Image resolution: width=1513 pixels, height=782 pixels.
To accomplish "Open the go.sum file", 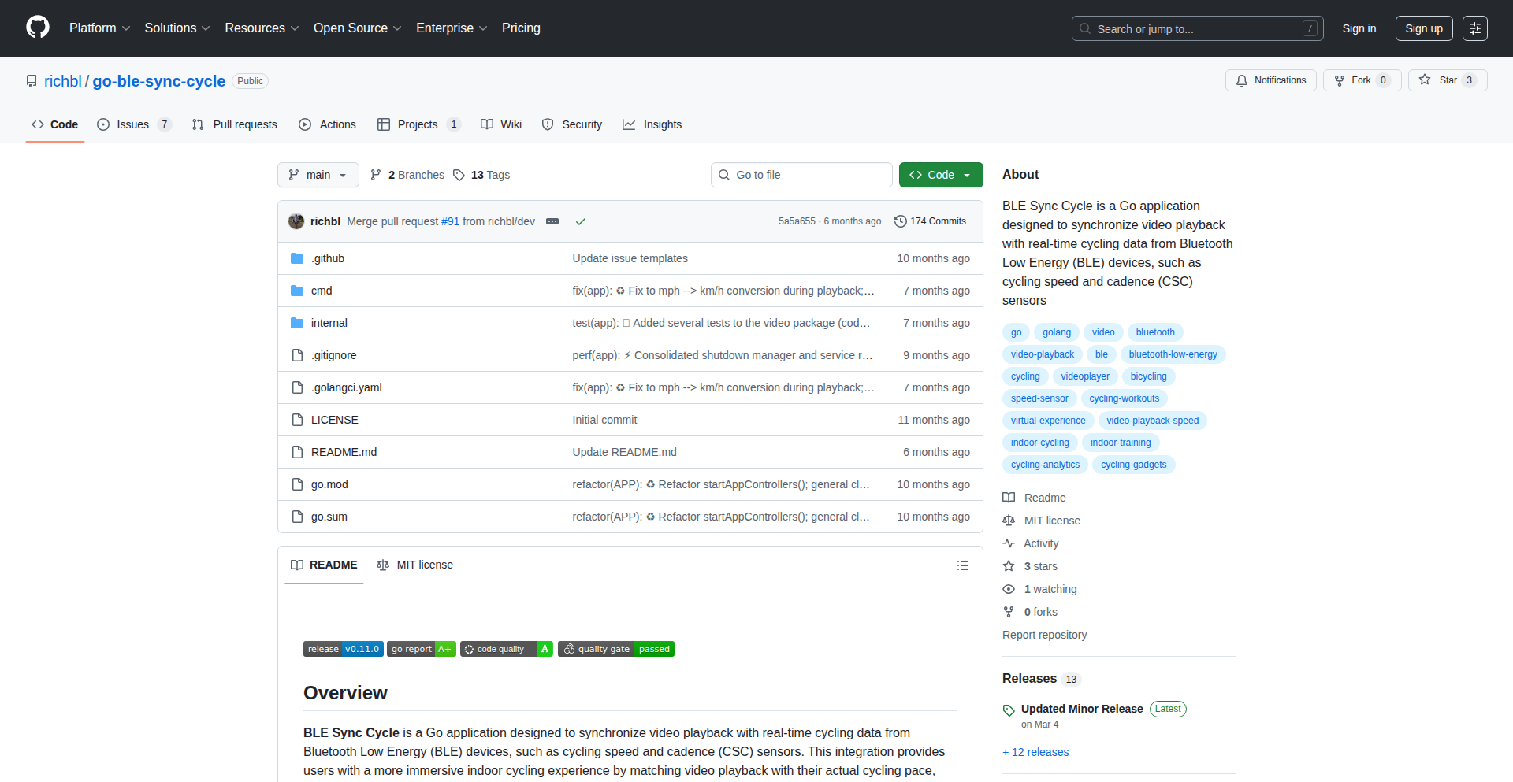I will (329, 517).
